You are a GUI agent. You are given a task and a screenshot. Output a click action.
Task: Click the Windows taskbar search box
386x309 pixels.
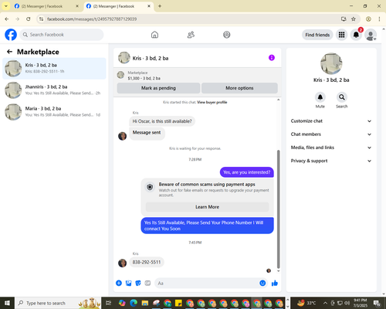58,303
